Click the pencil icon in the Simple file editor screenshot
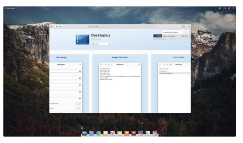 coord(112,65)
